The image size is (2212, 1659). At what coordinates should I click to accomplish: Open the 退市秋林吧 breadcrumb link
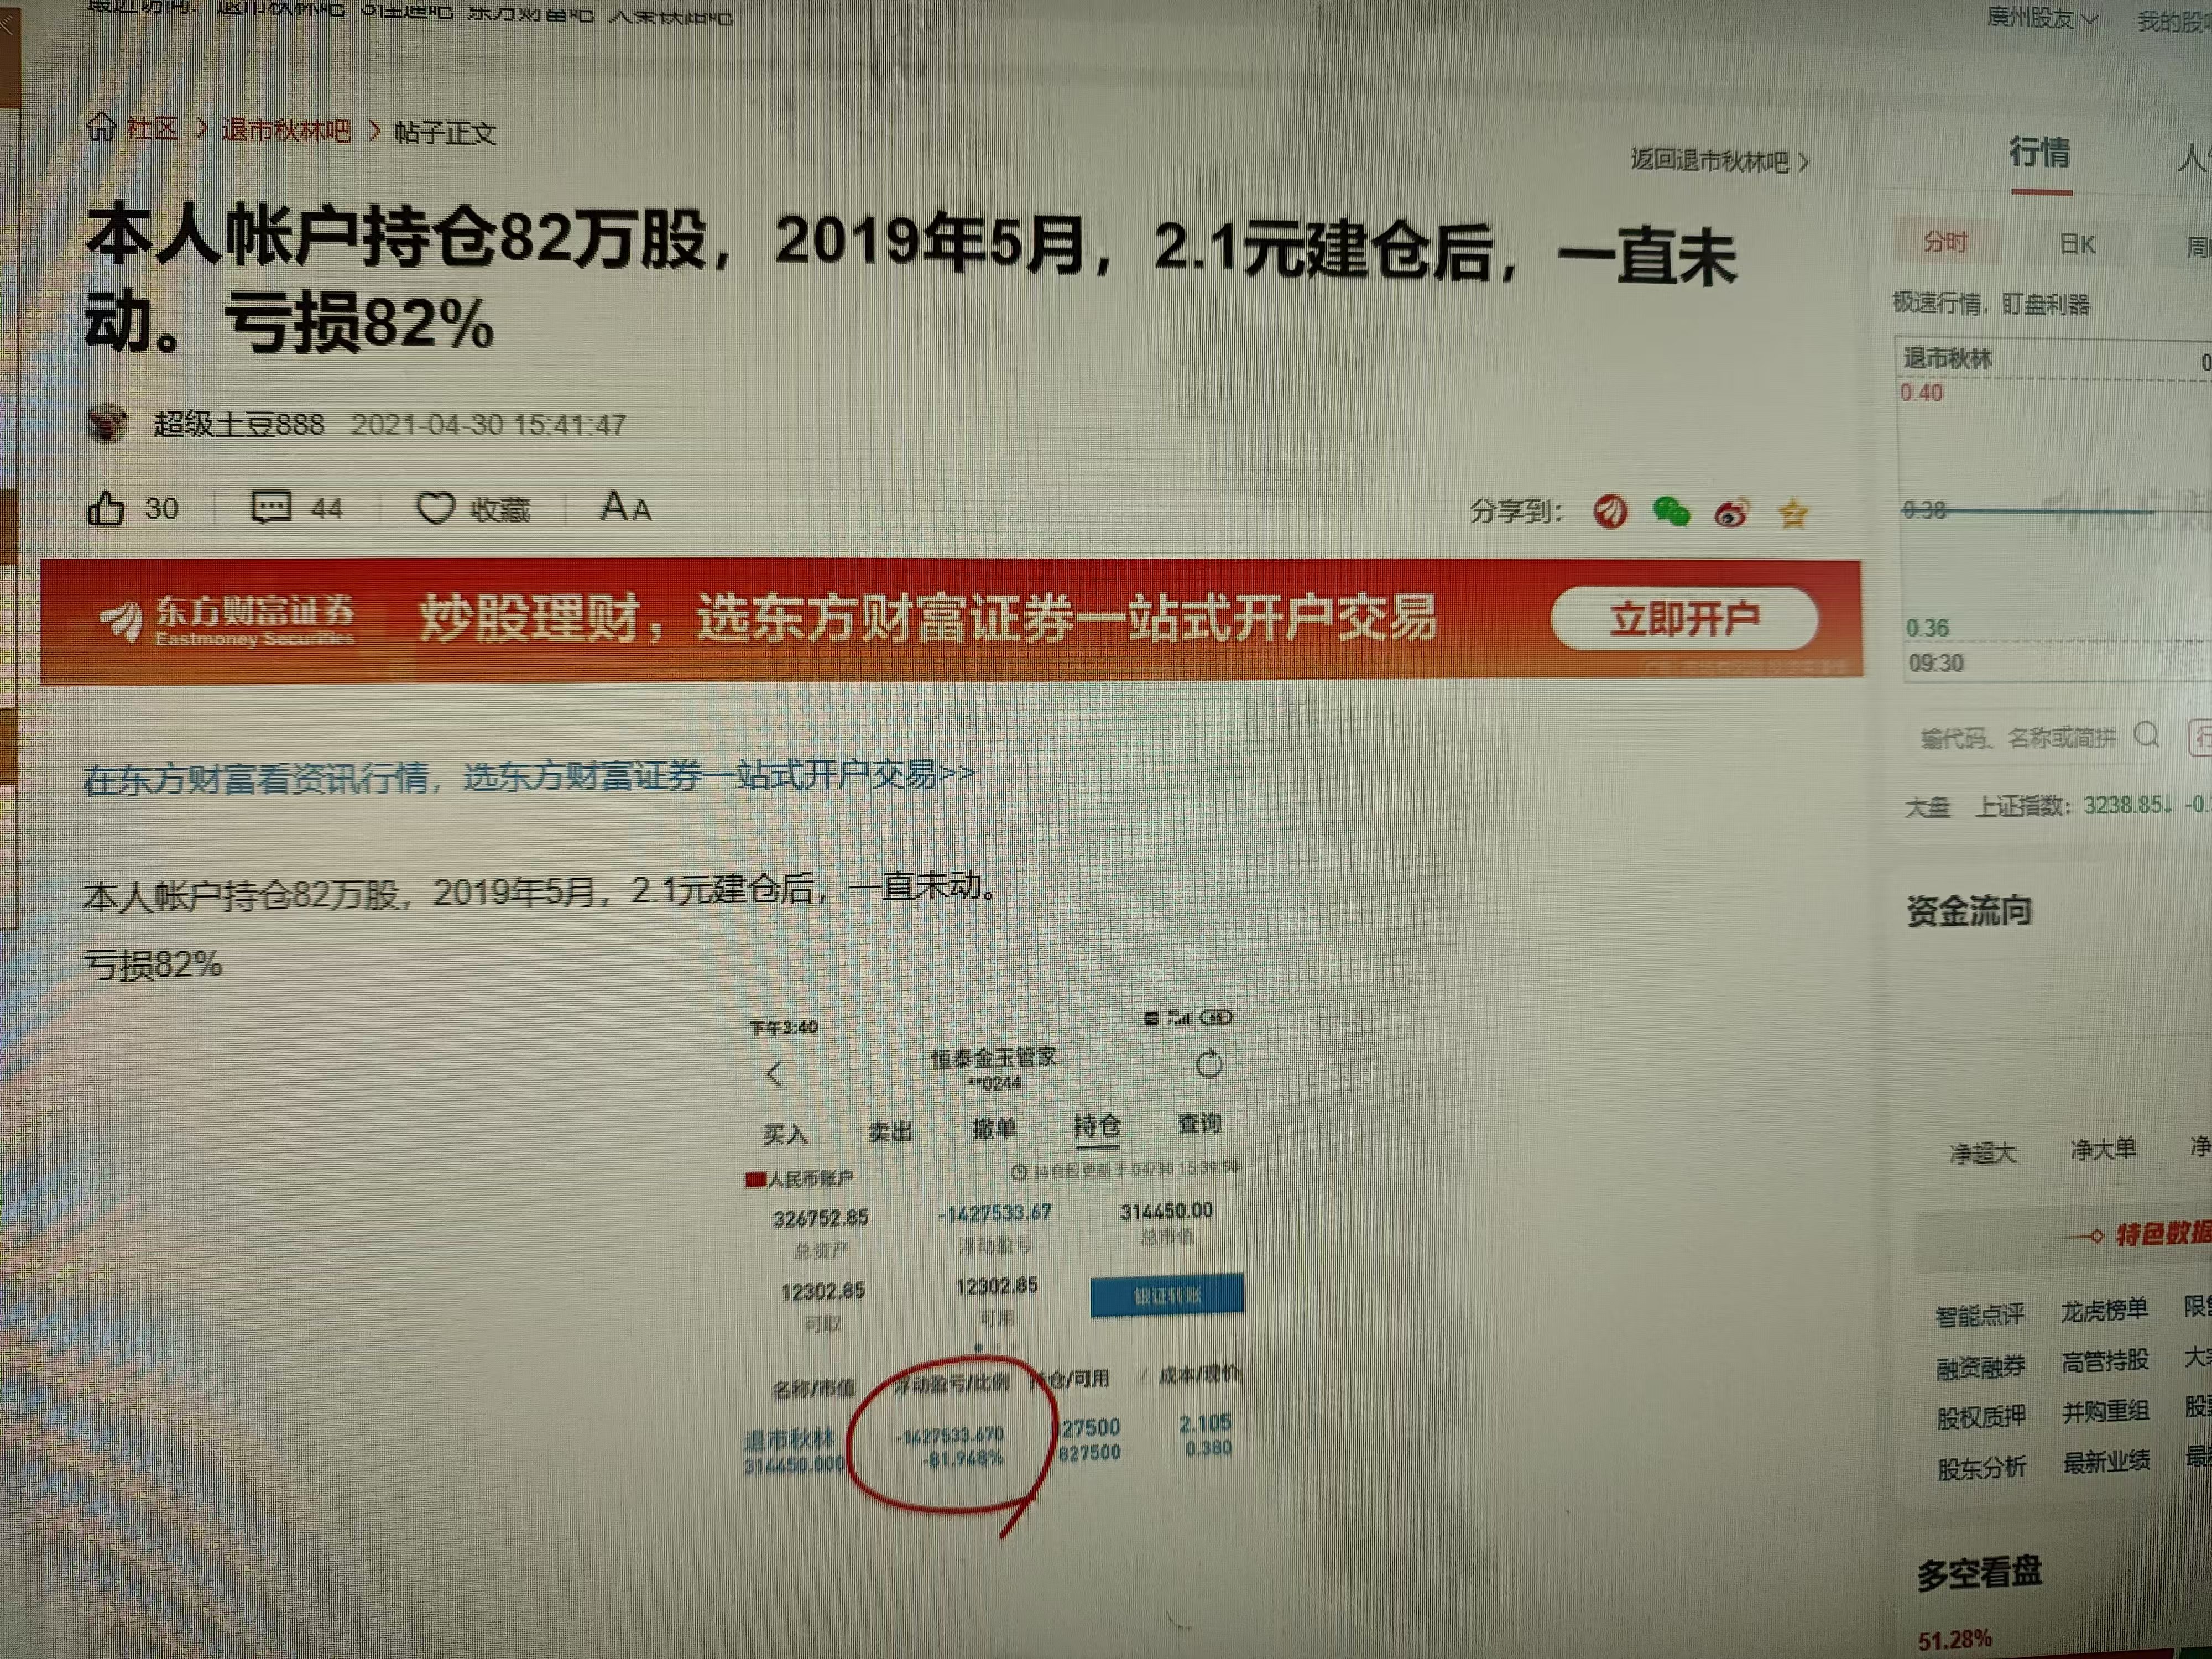(x=286, y=130)
